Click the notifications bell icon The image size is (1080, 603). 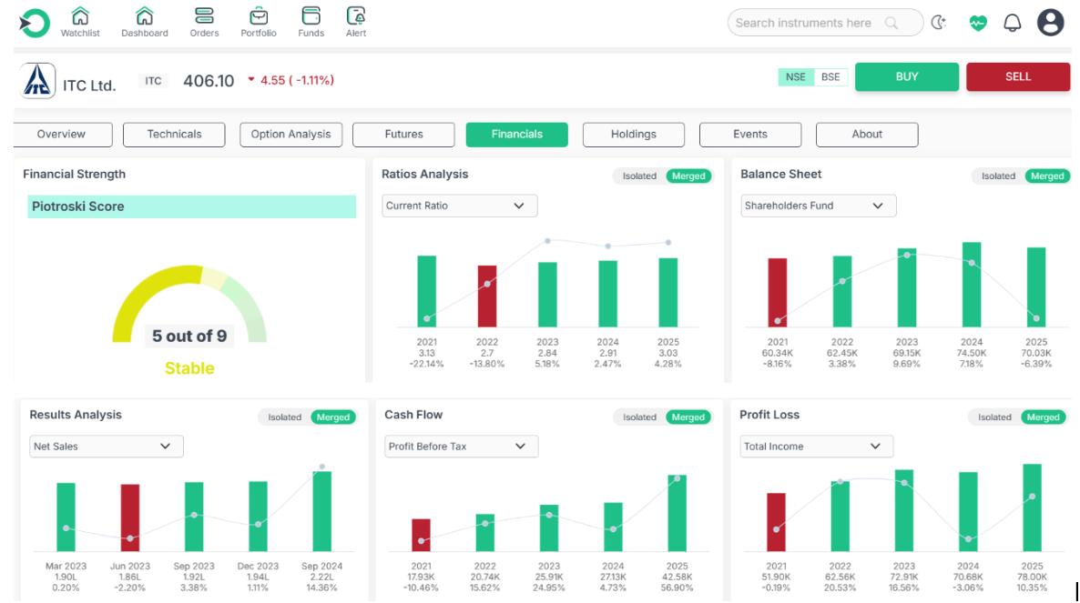[1013, 23]
